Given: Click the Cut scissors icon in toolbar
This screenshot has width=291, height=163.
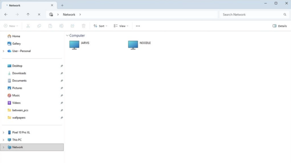Looking at the screenshot, I should coord(28,26).
